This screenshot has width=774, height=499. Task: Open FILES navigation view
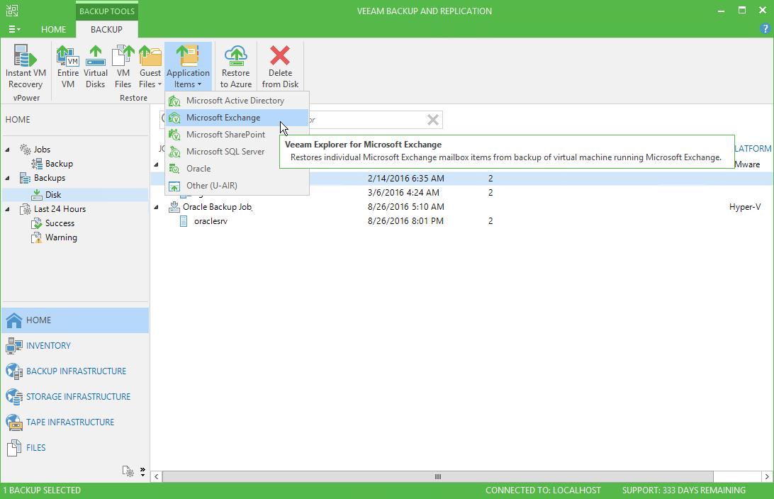point(75,448)
